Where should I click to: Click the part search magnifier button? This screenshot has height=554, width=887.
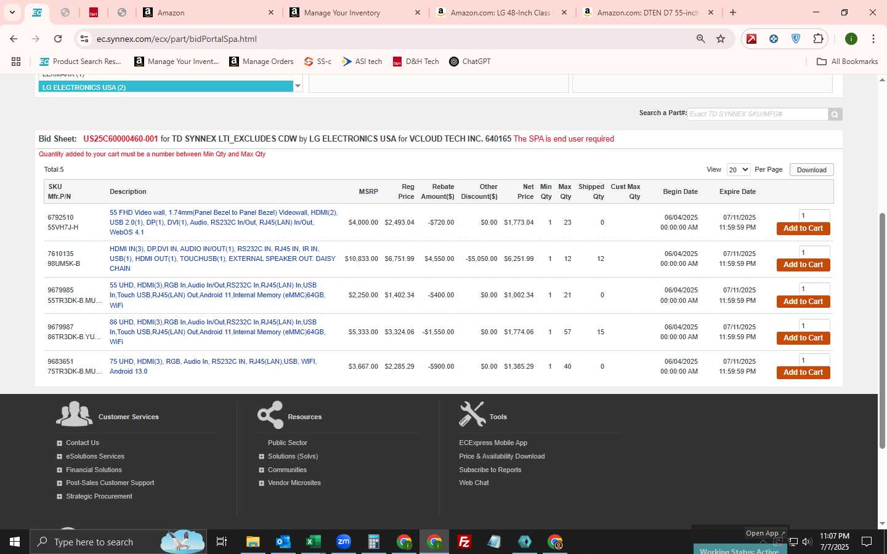tap(835, 114)
